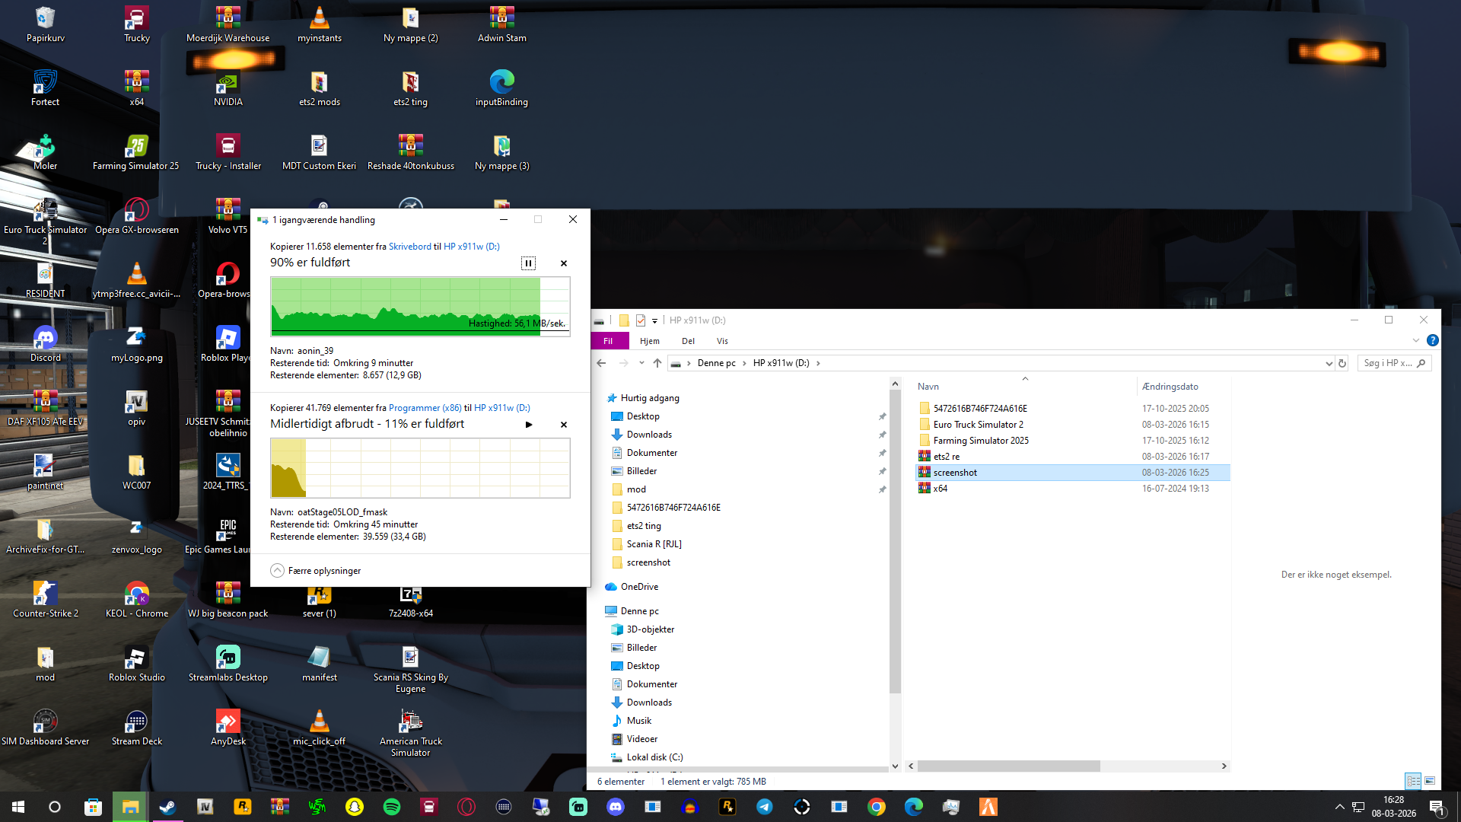Open Spotify from the taskbar
The image size is (1461, 822).
coord(392,807)
